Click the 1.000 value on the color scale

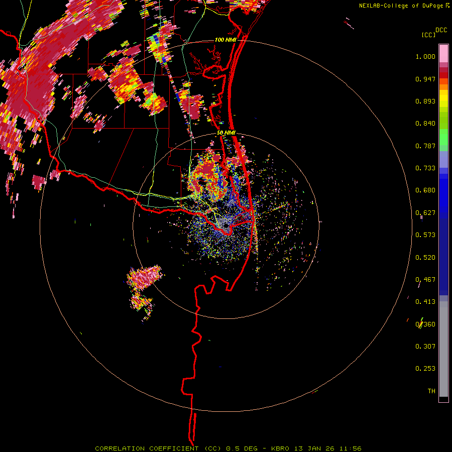click(425, 56)
